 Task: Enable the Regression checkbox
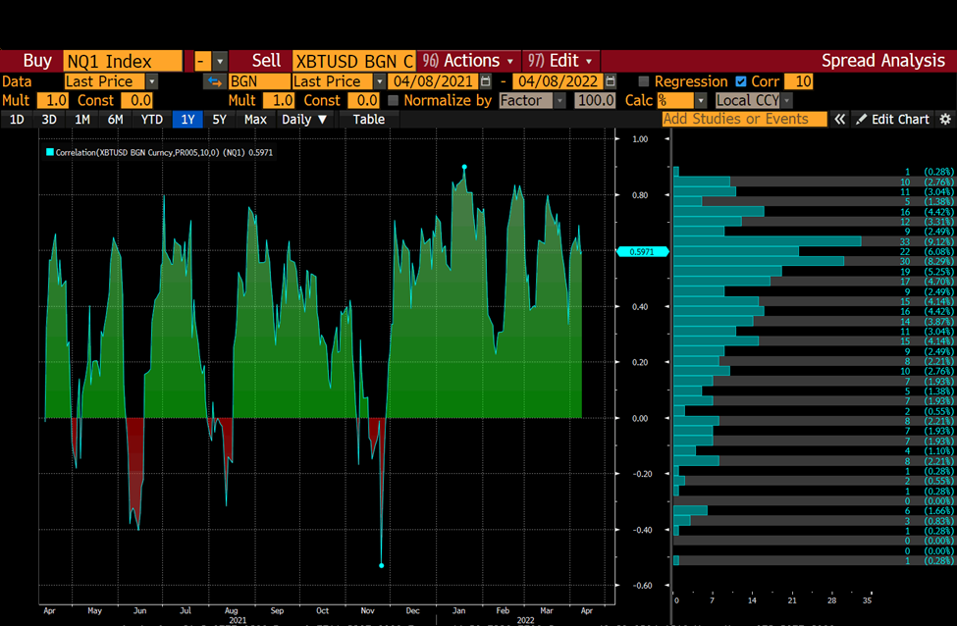(643, 81)
